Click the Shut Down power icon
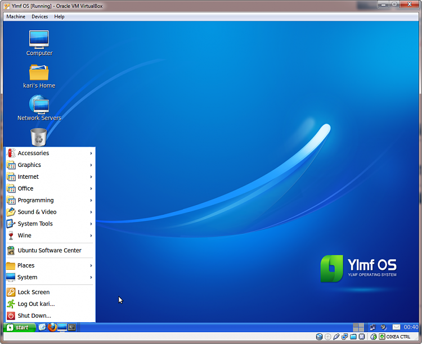The height and width of the screenshot is (344, 422). click(x=11, y=316)
